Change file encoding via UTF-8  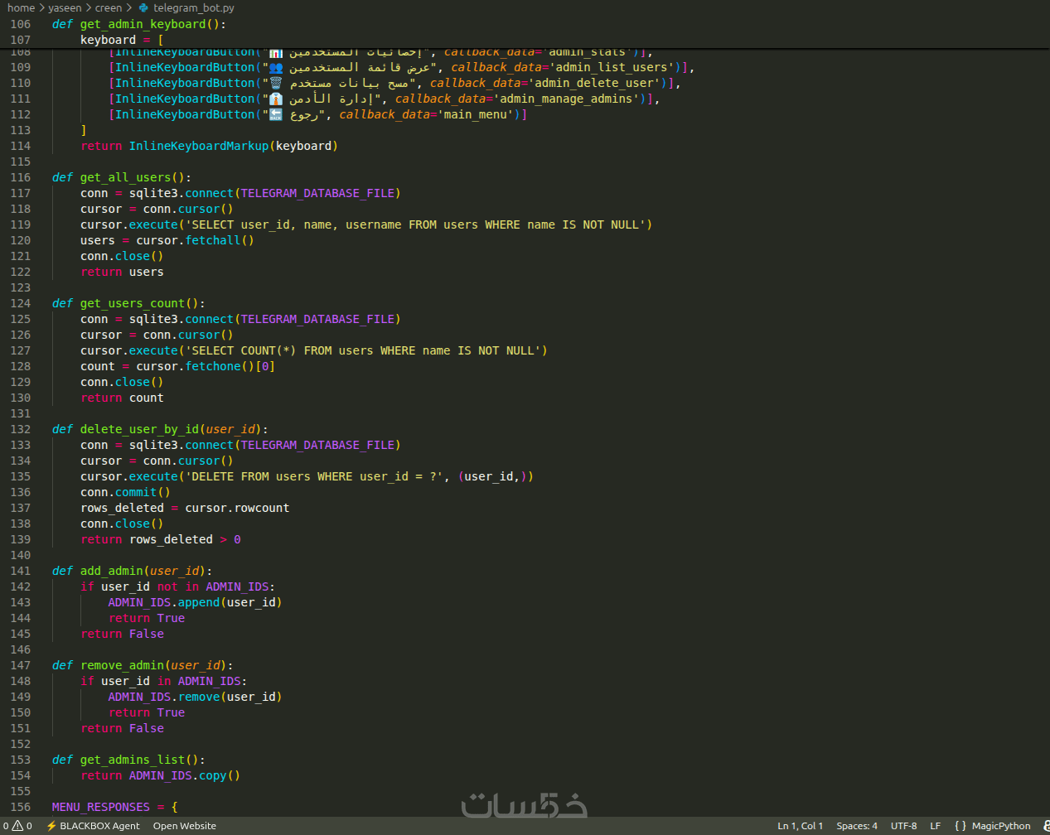903,826
